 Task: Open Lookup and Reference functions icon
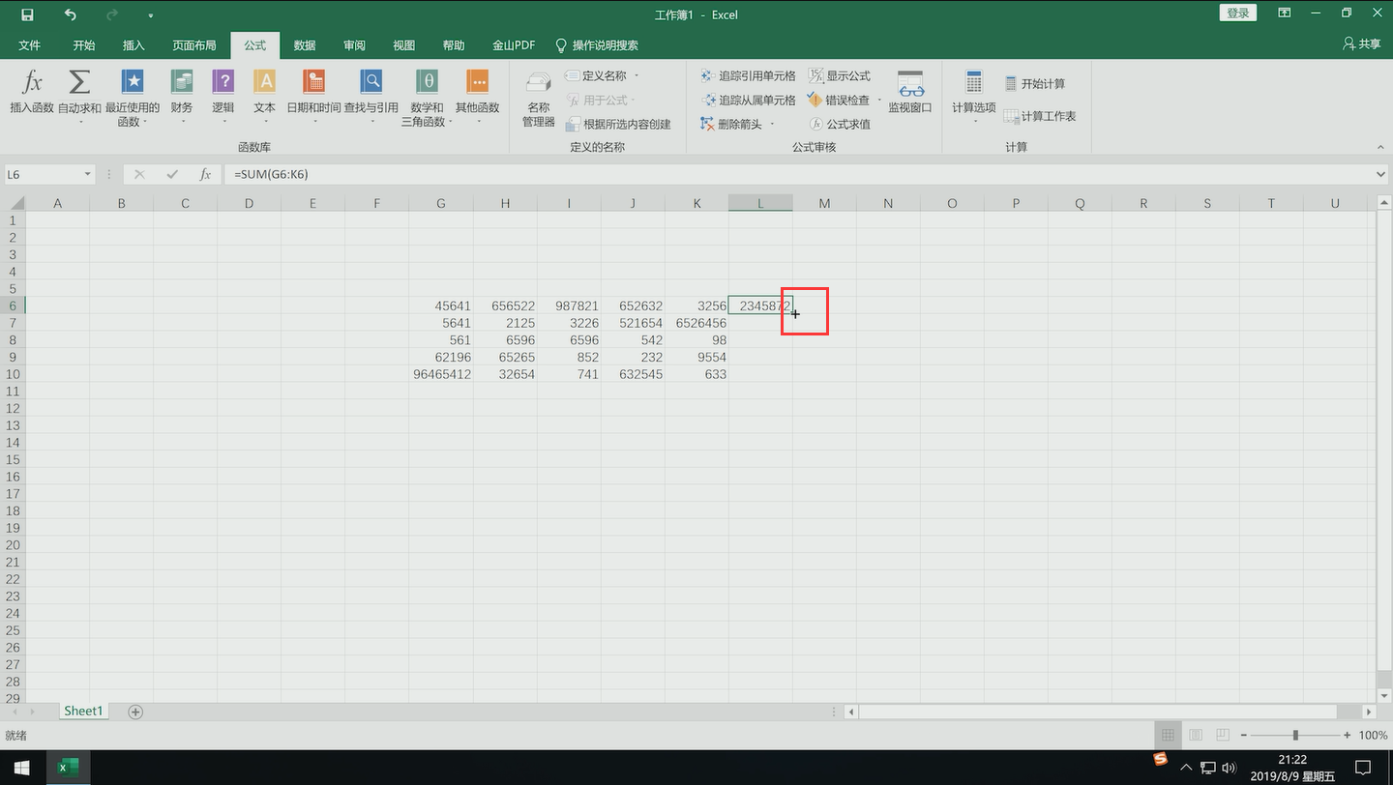tap(370, 81)
